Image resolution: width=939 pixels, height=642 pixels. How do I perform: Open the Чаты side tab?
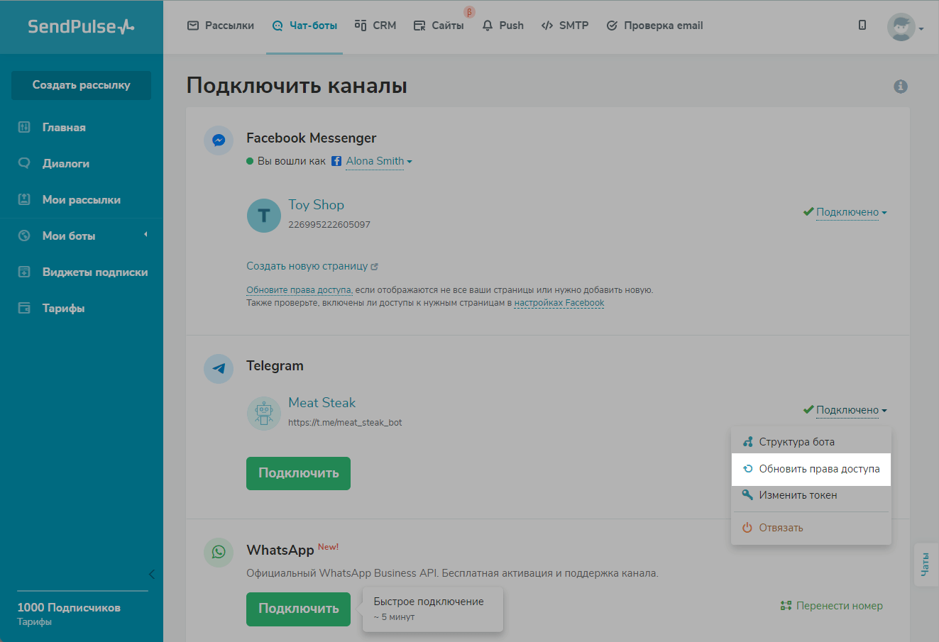coord(926,564)
